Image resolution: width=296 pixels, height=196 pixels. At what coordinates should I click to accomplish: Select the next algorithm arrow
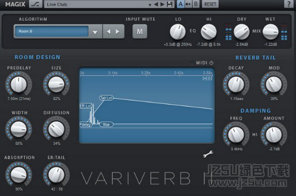[x=118, y=31]
